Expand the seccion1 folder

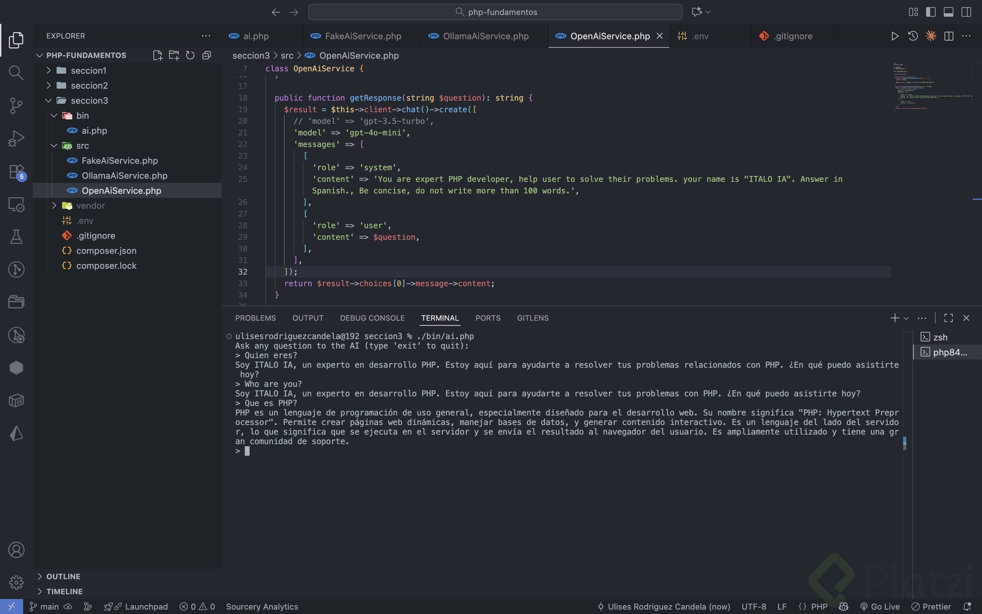pos(88,71)
